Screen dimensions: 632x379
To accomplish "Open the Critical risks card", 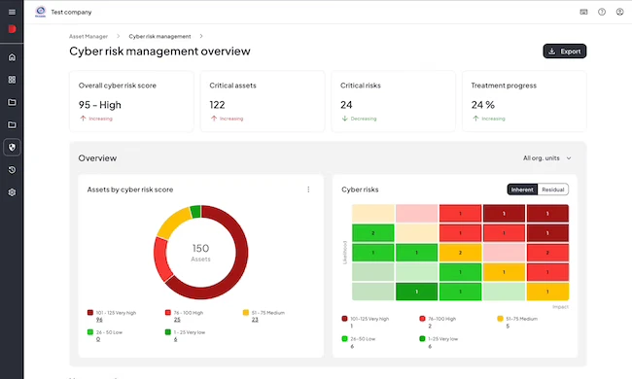I will click(x=394, y=101).
